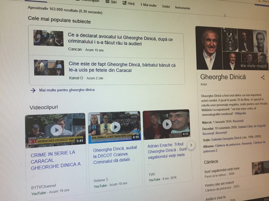Show next videos with carousel arrow
Image resolution: width=269 pixels, height=201 pixels.
tap(191, 145)
